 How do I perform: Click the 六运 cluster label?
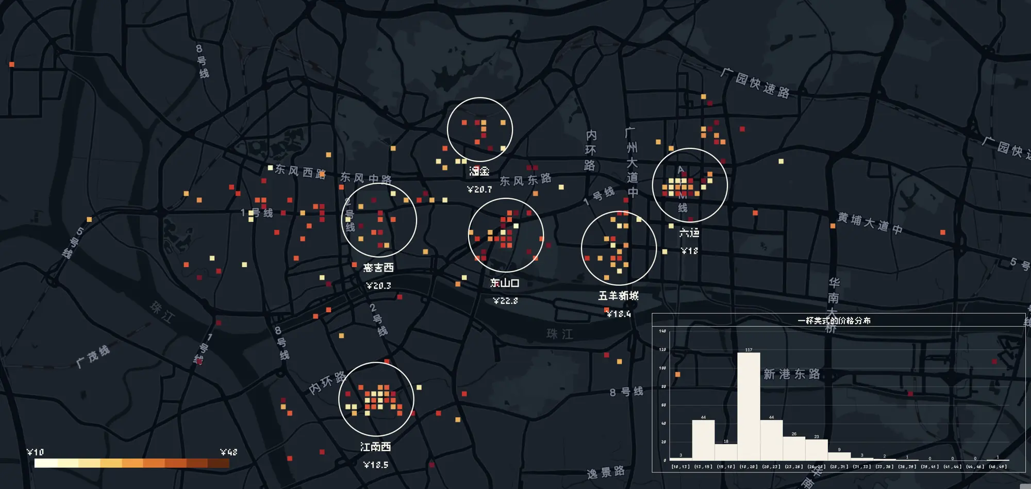point(689,233)
